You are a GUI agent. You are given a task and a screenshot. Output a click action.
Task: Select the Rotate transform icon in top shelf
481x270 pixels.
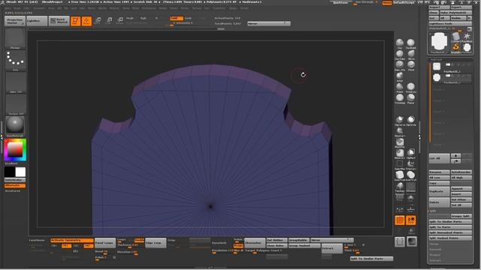[x=120, y=21]
